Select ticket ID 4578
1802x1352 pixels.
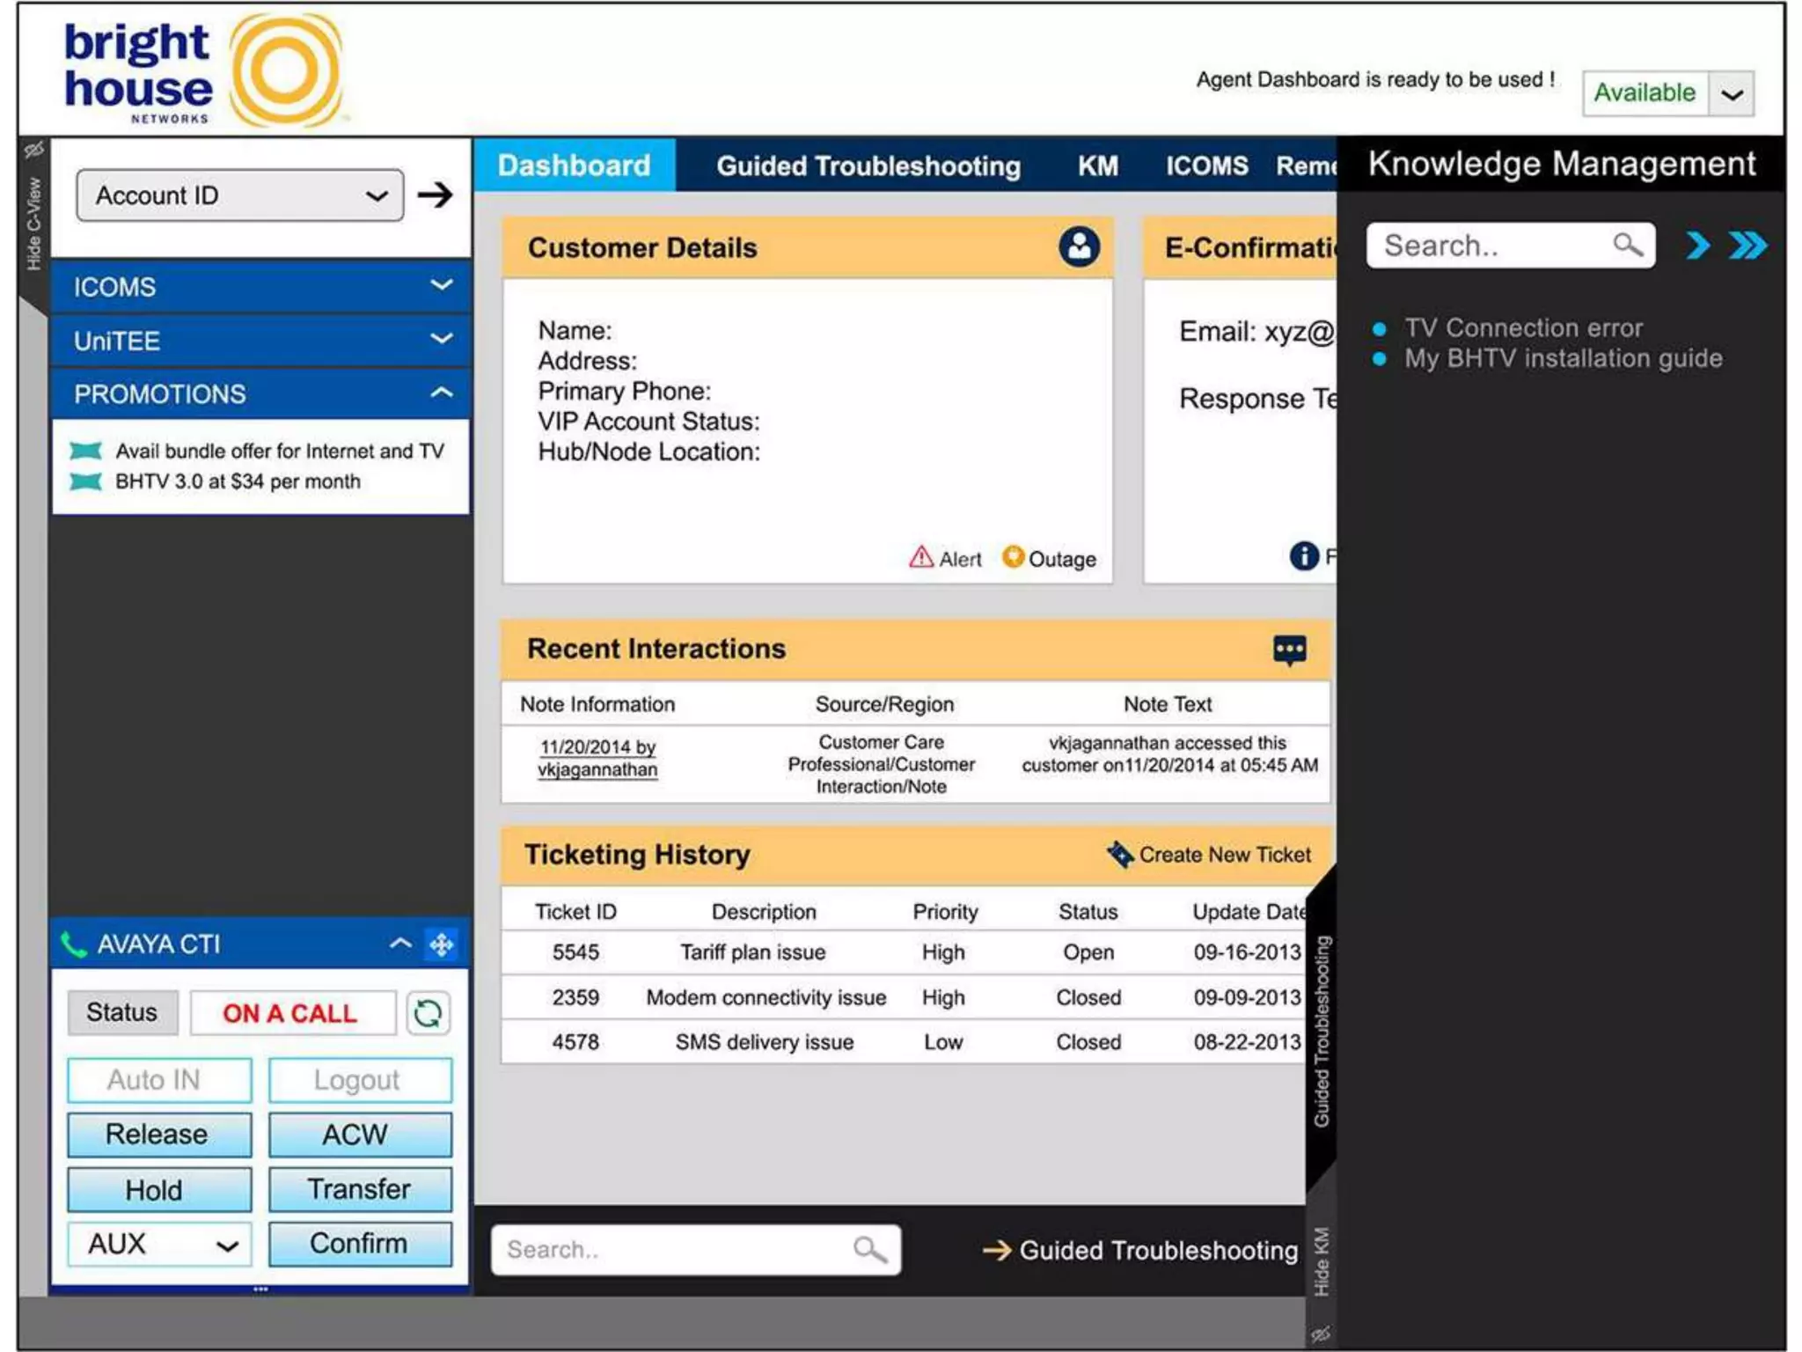point(575,1042)
